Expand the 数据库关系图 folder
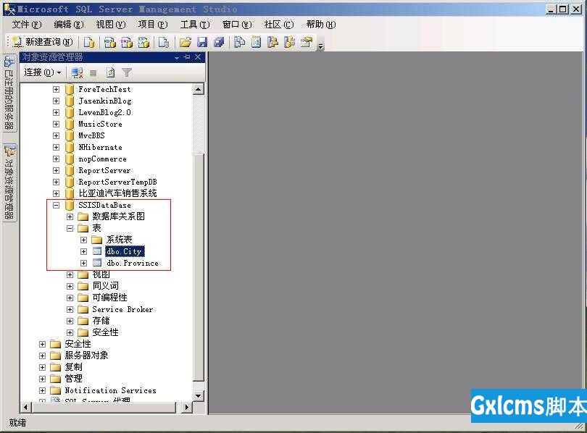 click(x=70, y=217)
